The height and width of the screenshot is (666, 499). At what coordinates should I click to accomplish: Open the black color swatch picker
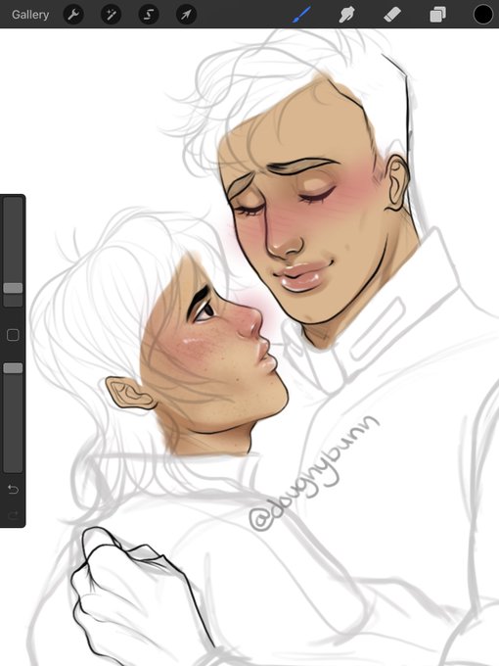point(483,15)
